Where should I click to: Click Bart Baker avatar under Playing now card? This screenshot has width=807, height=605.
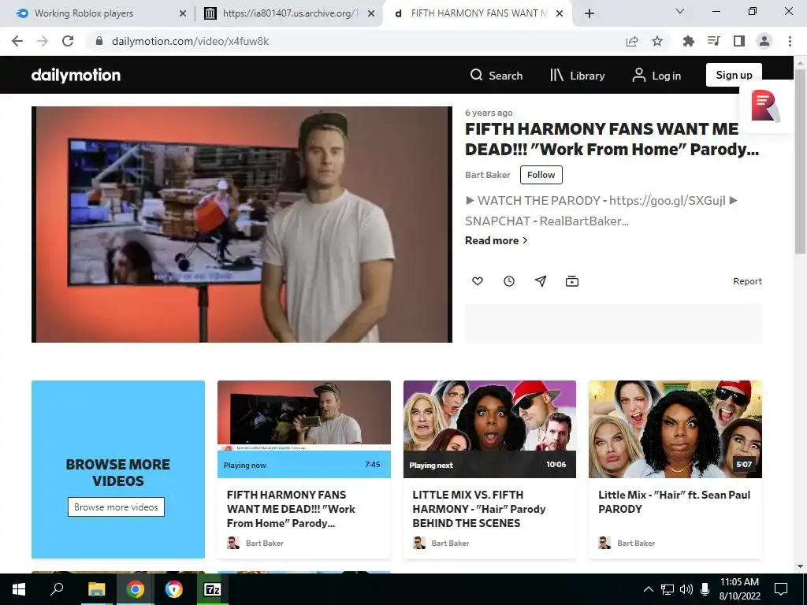click(233, 543)
